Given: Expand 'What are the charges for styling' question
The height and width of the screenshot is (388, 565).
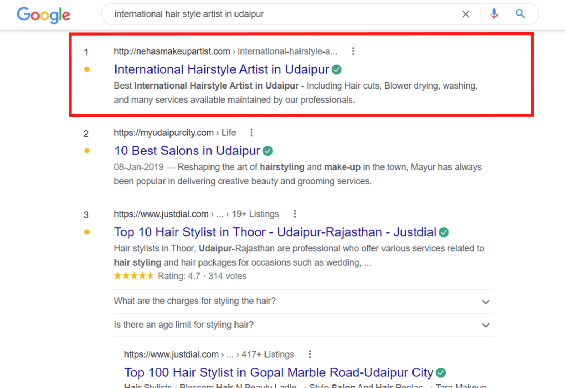Looking at the screenshot, I should tap(486, 302).
